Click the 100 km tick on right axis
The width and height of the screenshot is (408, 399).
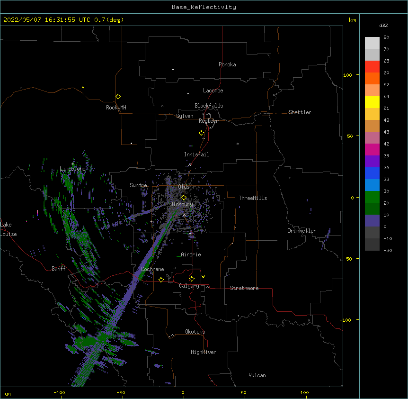click(347, 75)
